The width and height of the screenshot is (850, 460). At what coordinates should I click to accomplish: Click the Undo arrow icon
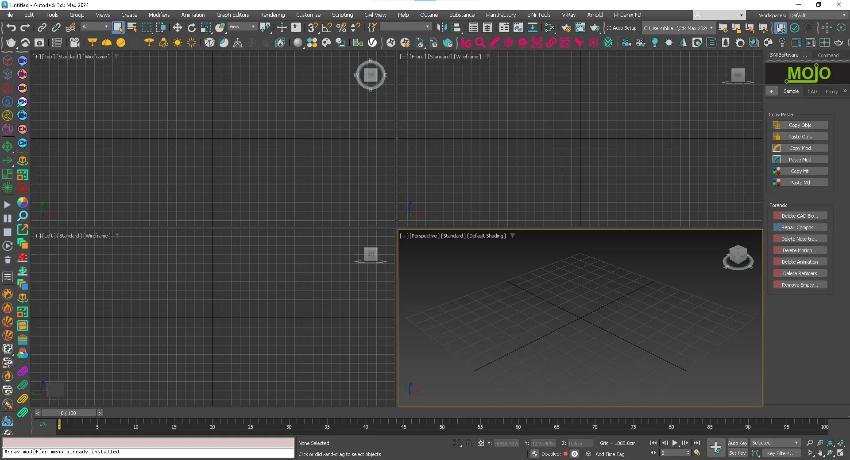point(11,27)
